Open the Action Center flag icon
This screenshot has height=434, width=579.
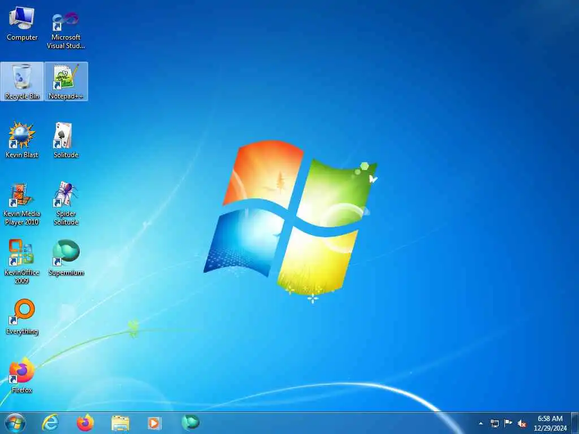click(x=508, y=423)
